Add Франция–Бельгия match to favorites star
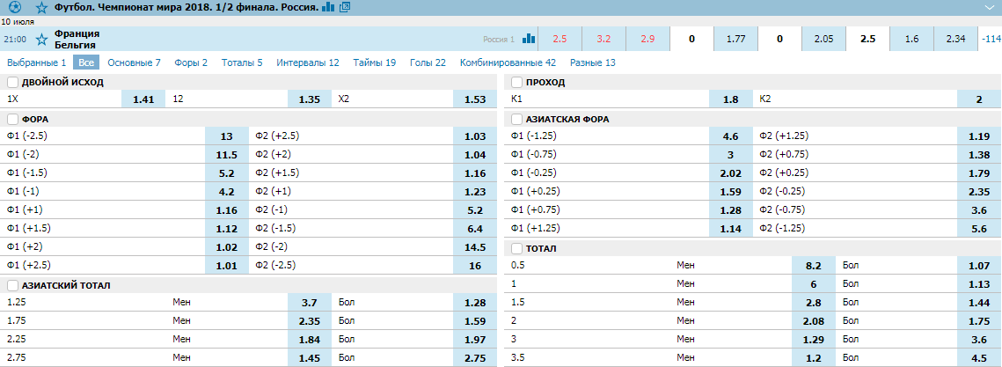 coord(41,40)
